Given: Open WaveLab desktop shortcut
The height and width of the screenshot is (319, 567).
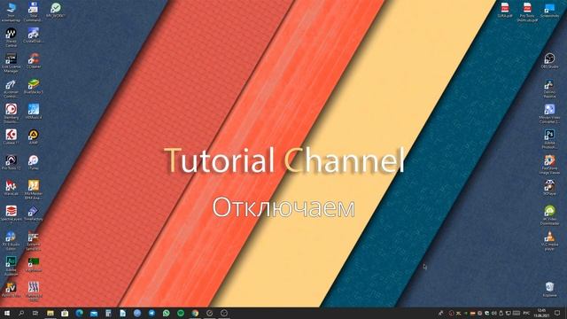Looking at the screenshot, I should [x=12, y=187].
